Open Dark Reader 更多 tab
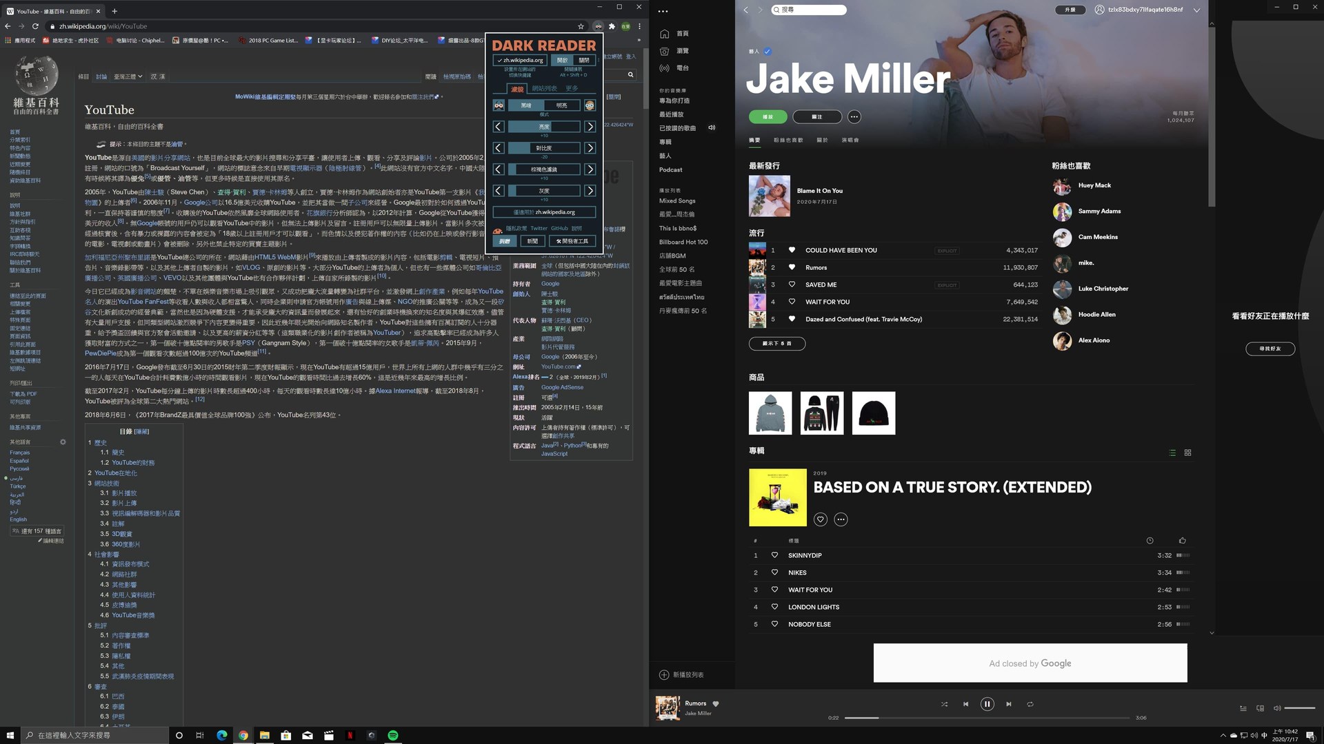Viewport: 1324px width, 744px height. (572, 88)
